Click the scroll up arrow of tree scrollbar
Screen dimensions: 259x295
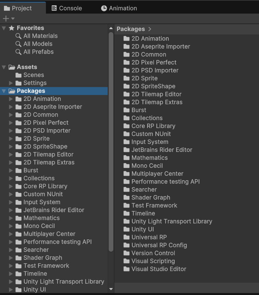point(111,28)
